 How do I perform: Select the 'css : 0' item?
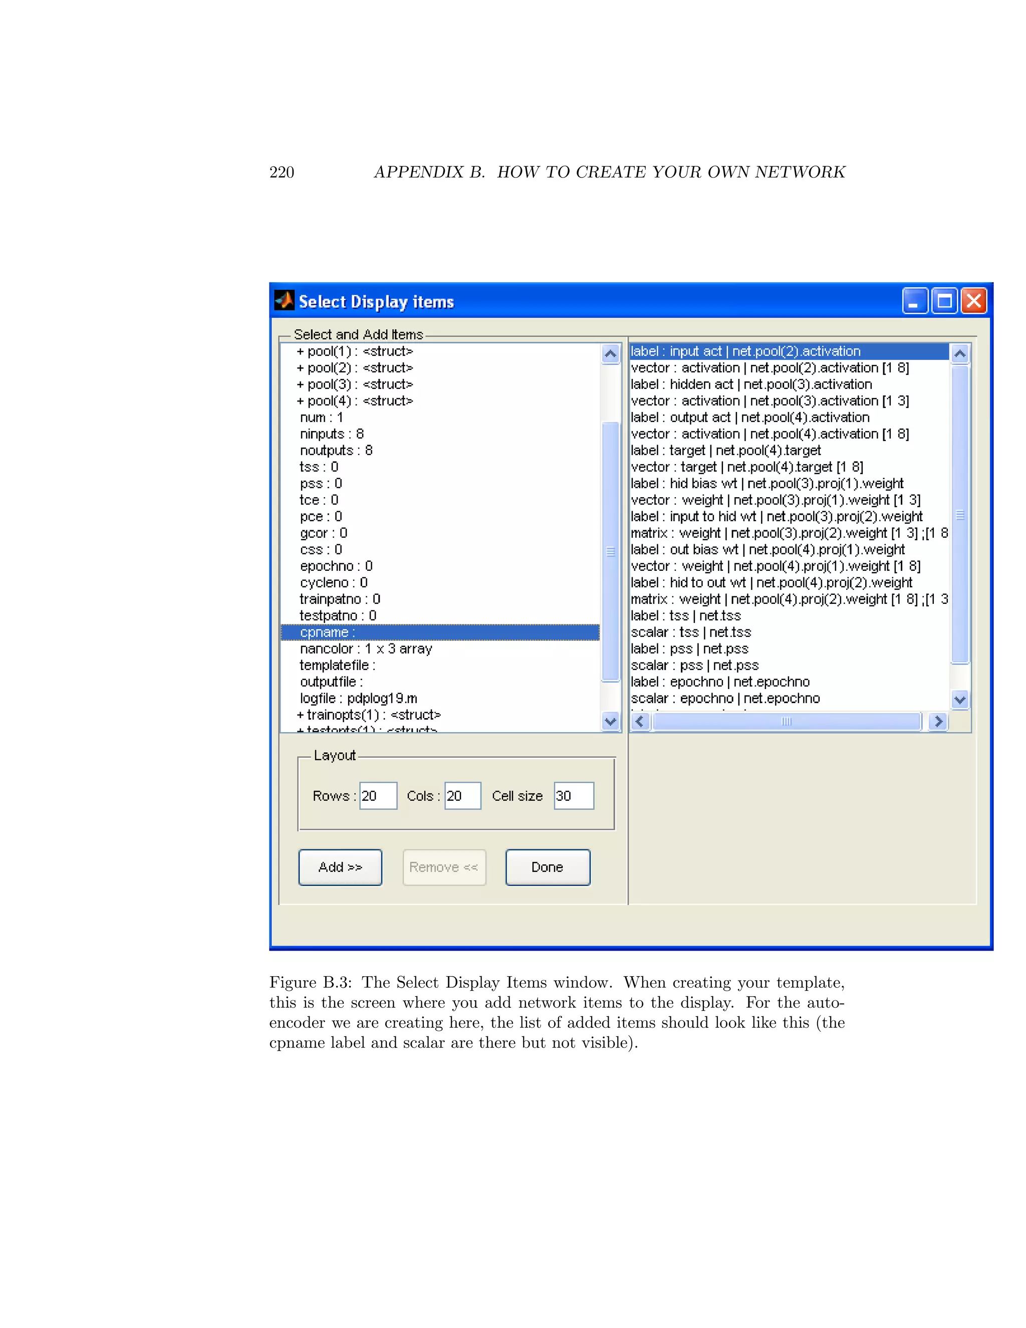click(x=440, y=549)
